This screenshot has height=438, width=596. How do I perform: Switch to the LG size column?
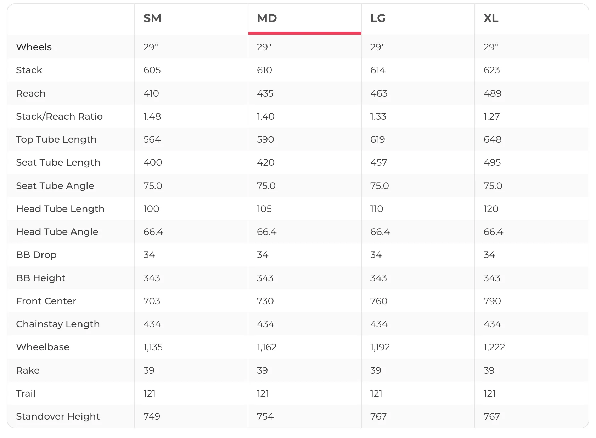(x=378, y=18)
